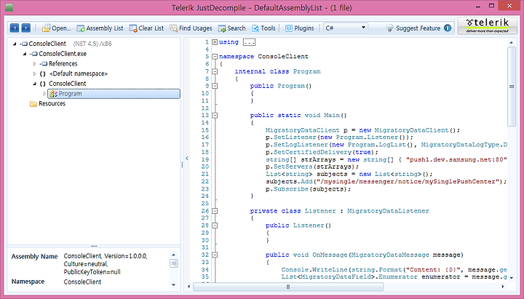Collapse the namespace ConsoleClient code block
This screenshot has width=524, height=299.
pyautogui.click(x=215, y=57)
